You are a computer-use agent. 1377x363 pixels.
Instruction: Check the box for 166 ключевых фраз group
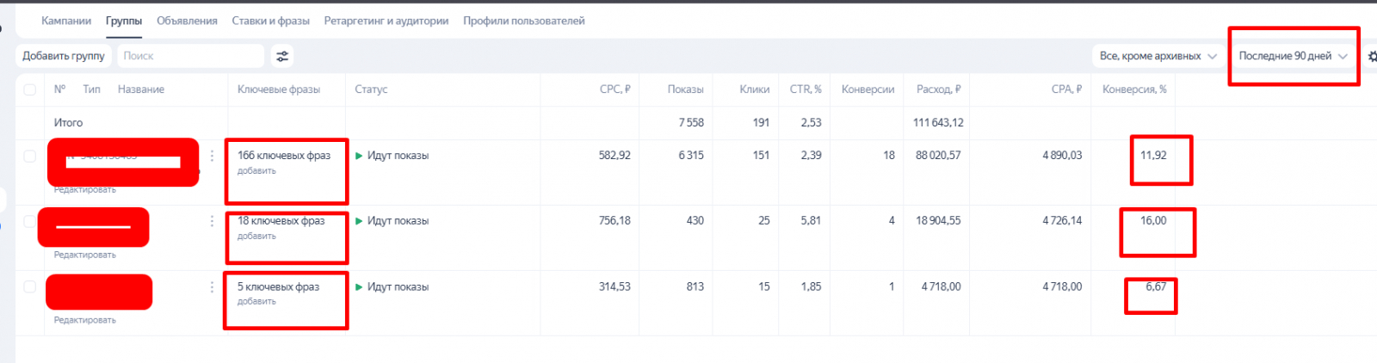tap(30, 156)
